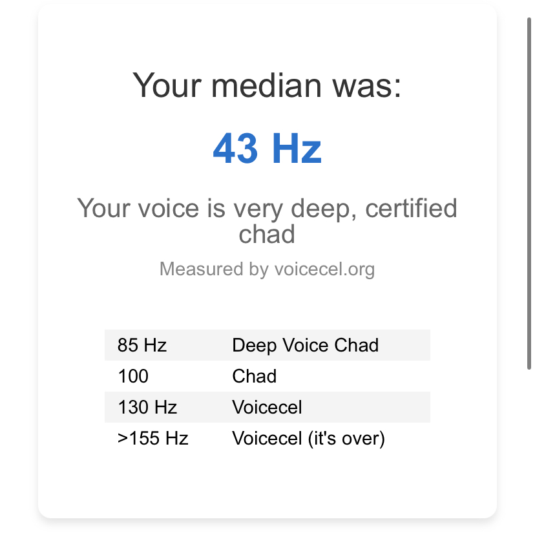The image size is (535, 537).
Task: Click the word "certified" in the verdict
Action: click(412, 209)
